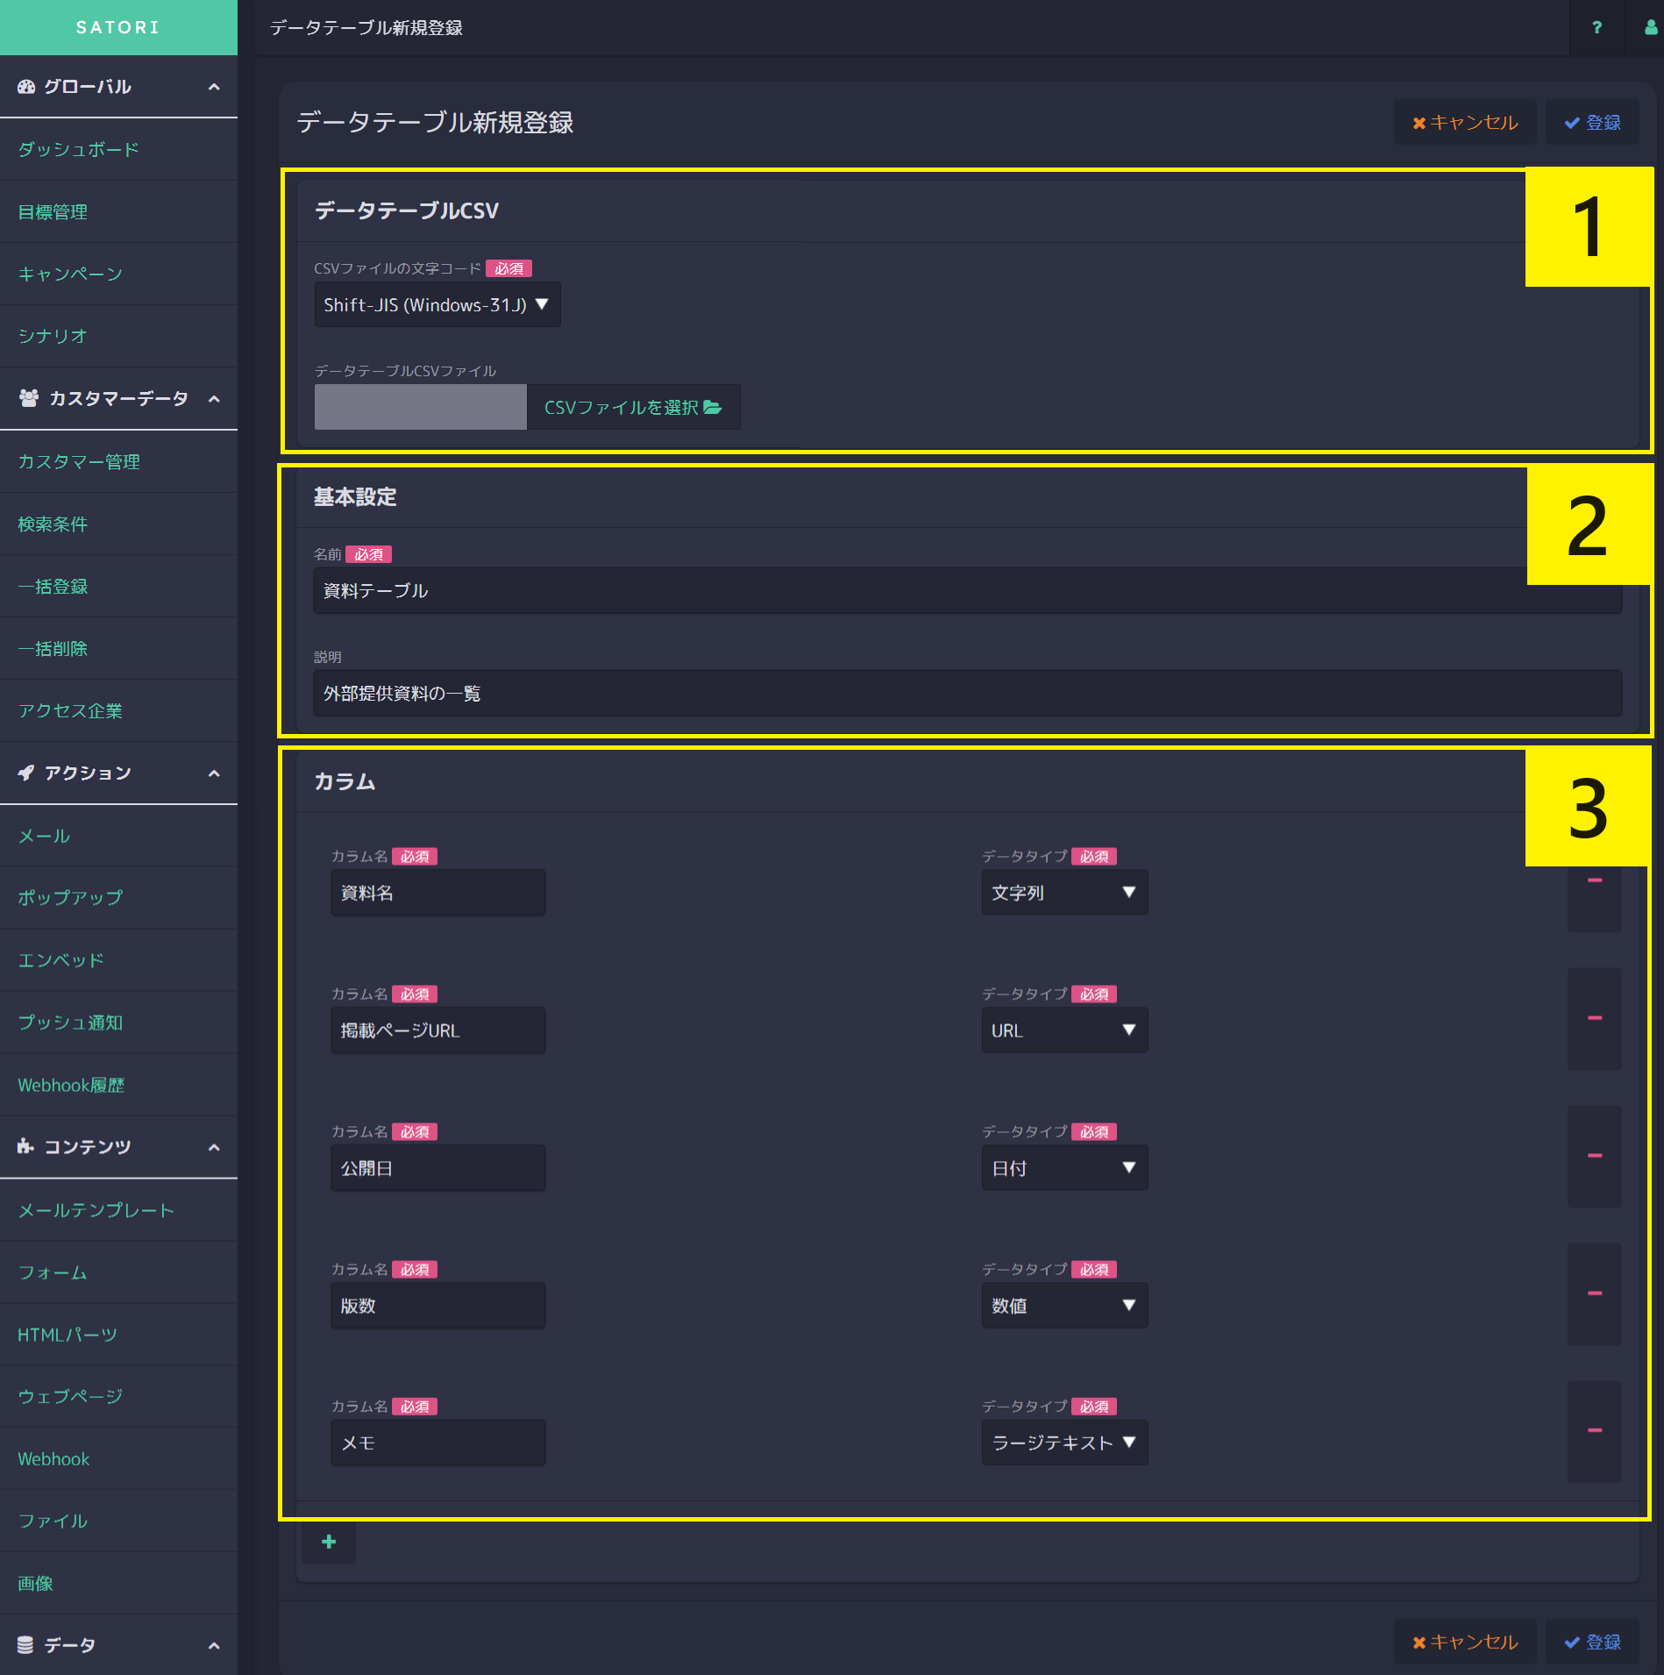Viewport: 1664px width, 1675px height.
Task: Add a new column with plus button
Action: [x=329, y=1542]
